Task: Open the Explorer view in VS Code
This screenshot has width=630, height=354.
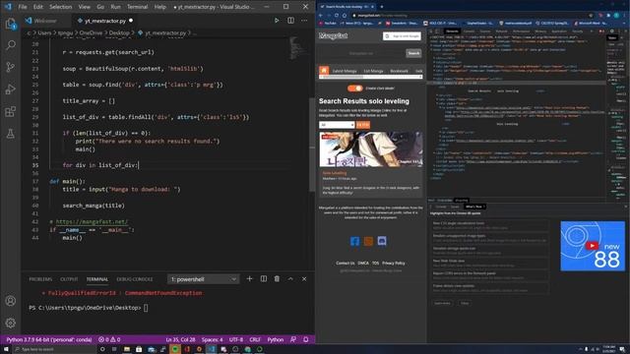Action: [x=11, y=24]
